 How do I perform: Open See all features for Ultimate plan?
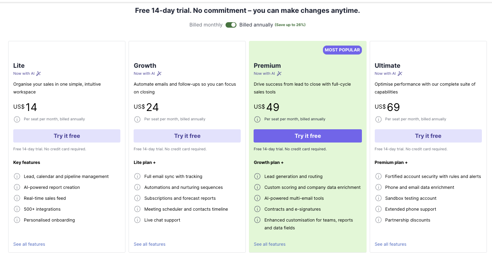pyautogui.click(x=390, y=244)
